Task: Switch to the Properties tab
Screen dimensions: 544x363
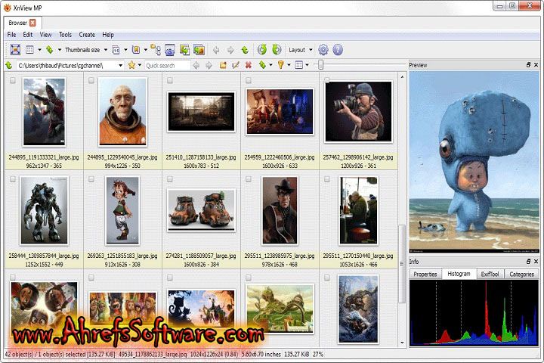Action: click(425, 274)
